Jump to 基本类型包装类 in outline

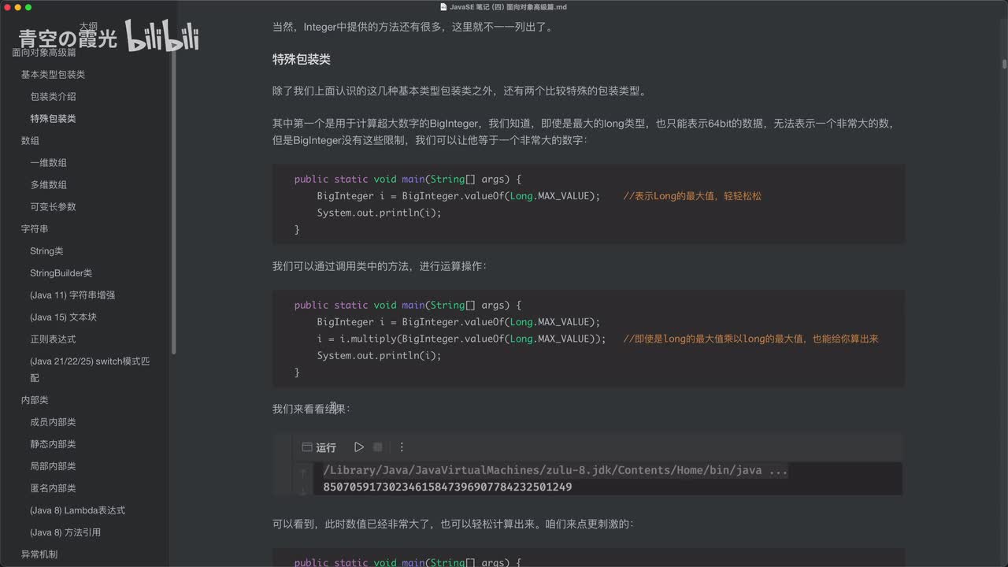tap(53, 75)
